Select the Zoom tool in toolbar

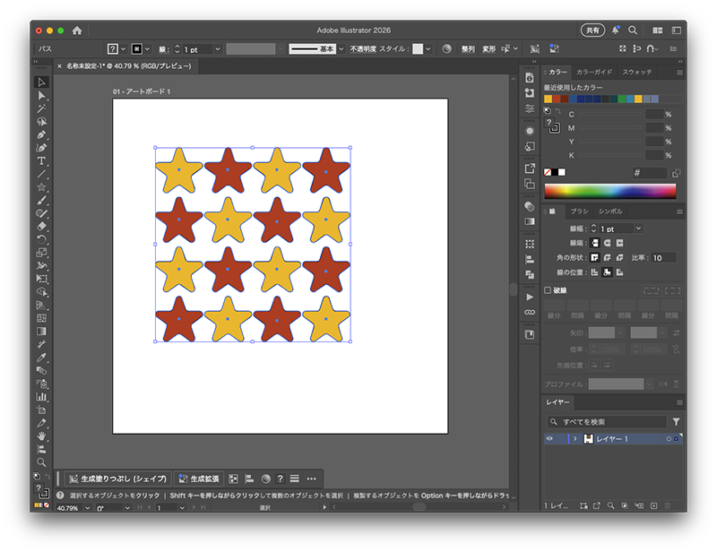tap(41, 462)
